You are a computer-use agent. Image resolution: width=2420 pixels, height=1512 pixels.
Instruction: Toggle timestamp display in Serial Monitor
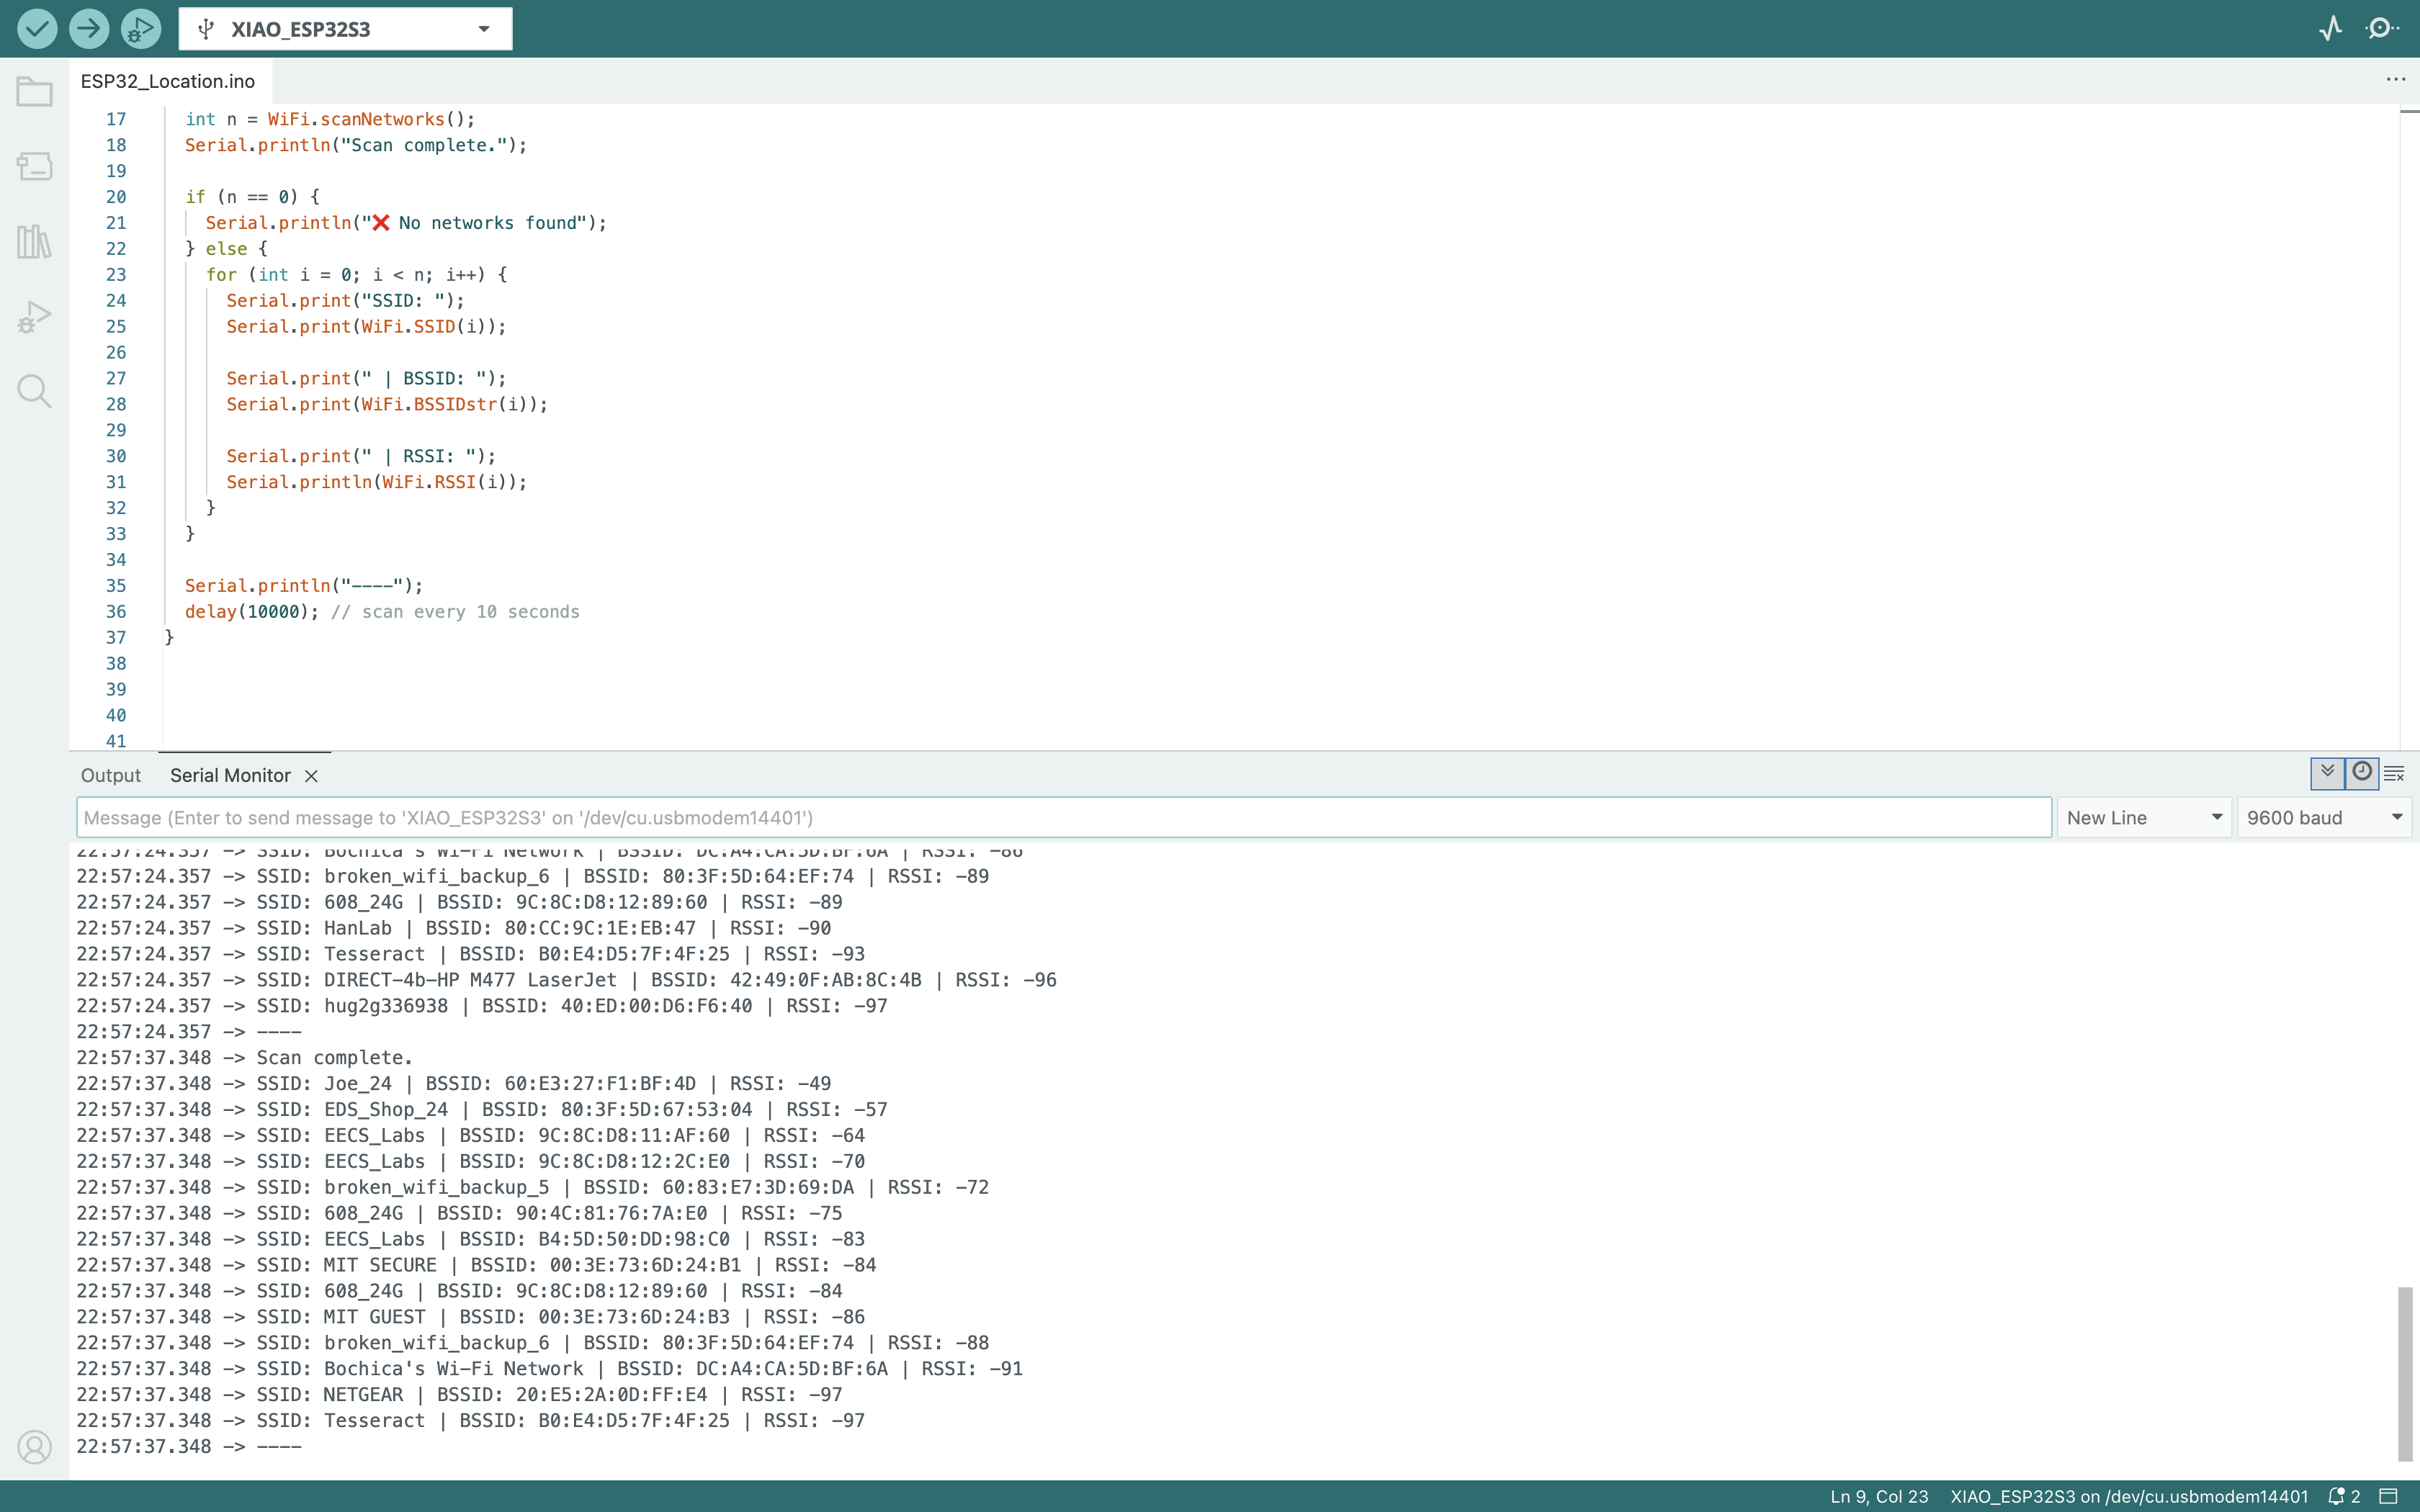2361,772
